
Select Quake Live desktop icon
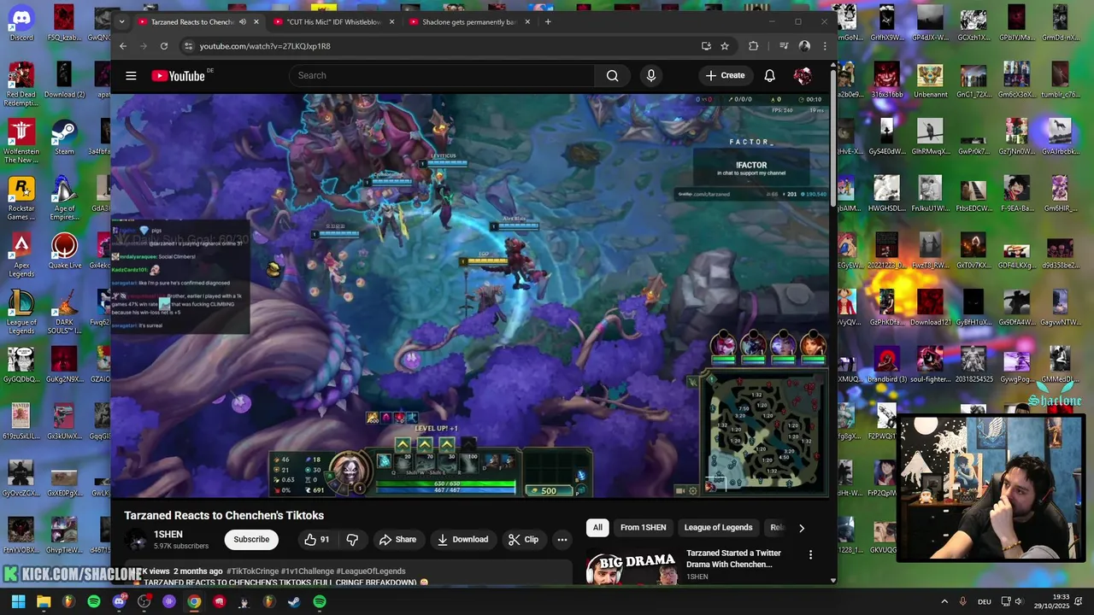pos(64,251)
